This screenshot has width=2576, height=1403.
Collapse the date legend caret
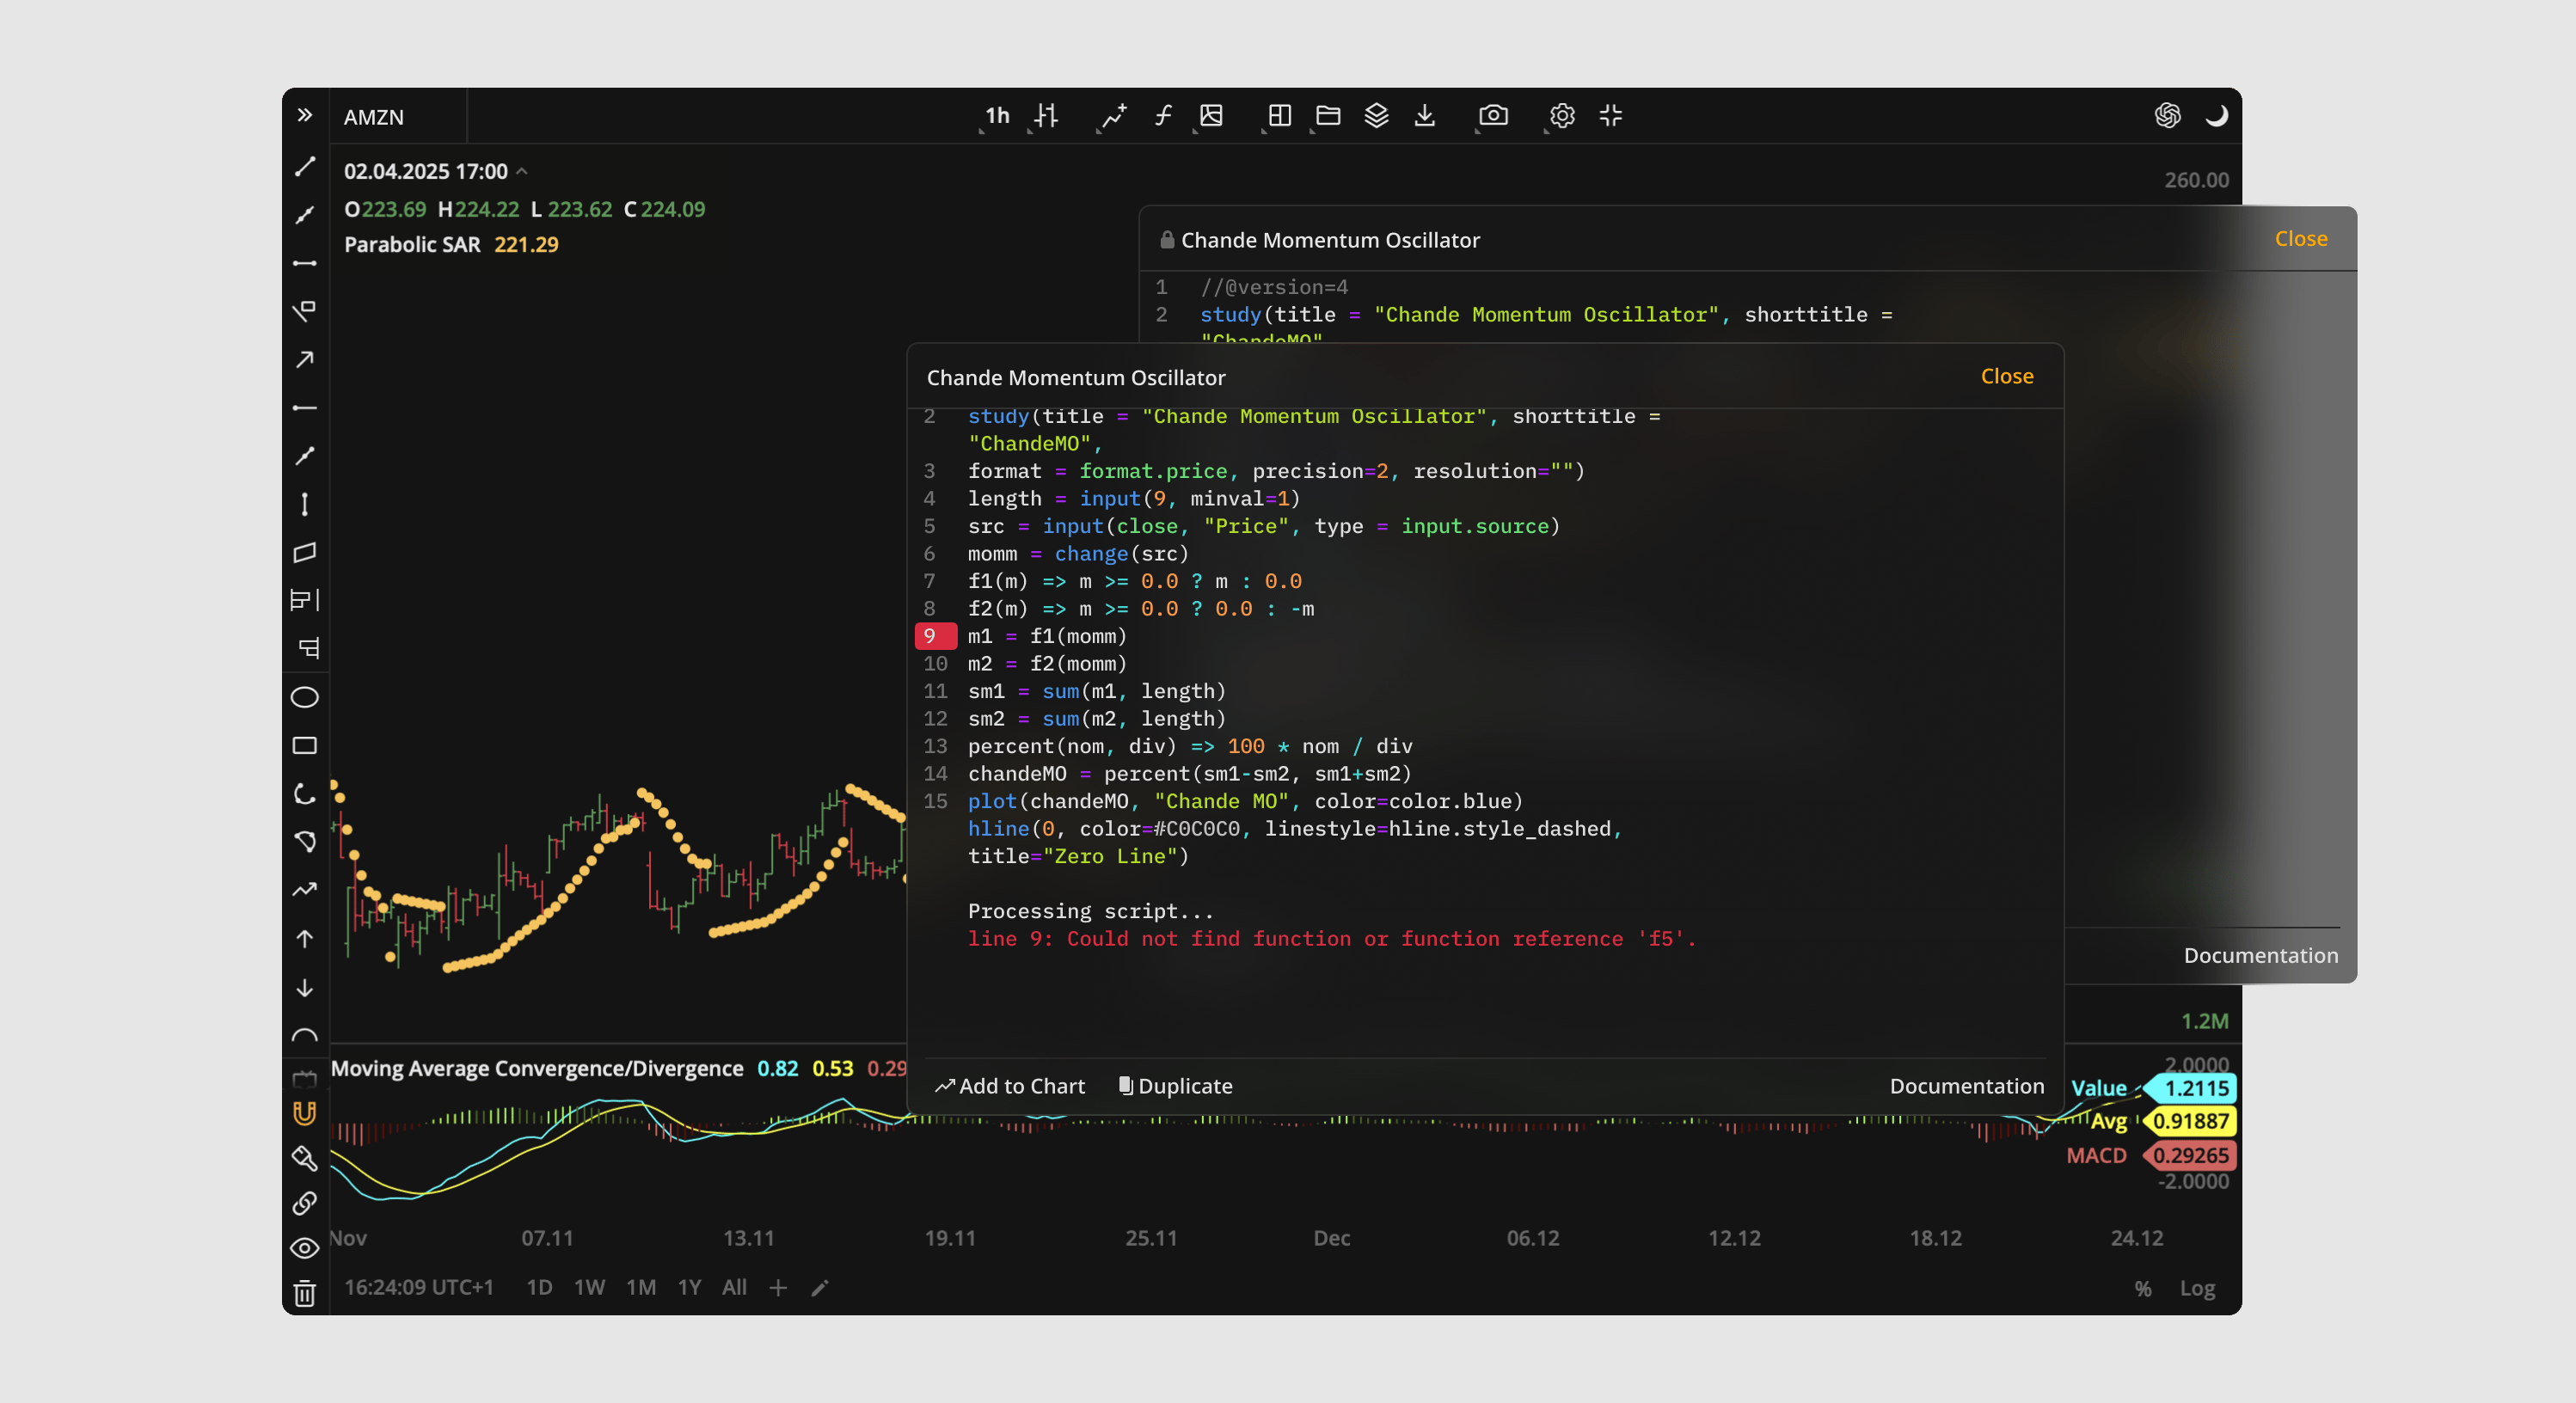point(522,172)
